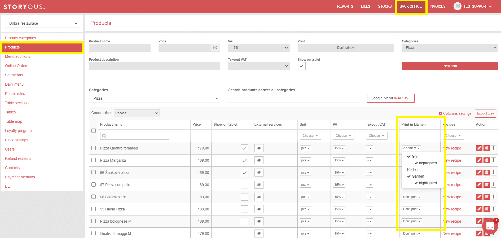Check Show on tablet for 68 Salami pizza
The width and height of the screenshot is (501, 238).
click(x=244, y=197)
